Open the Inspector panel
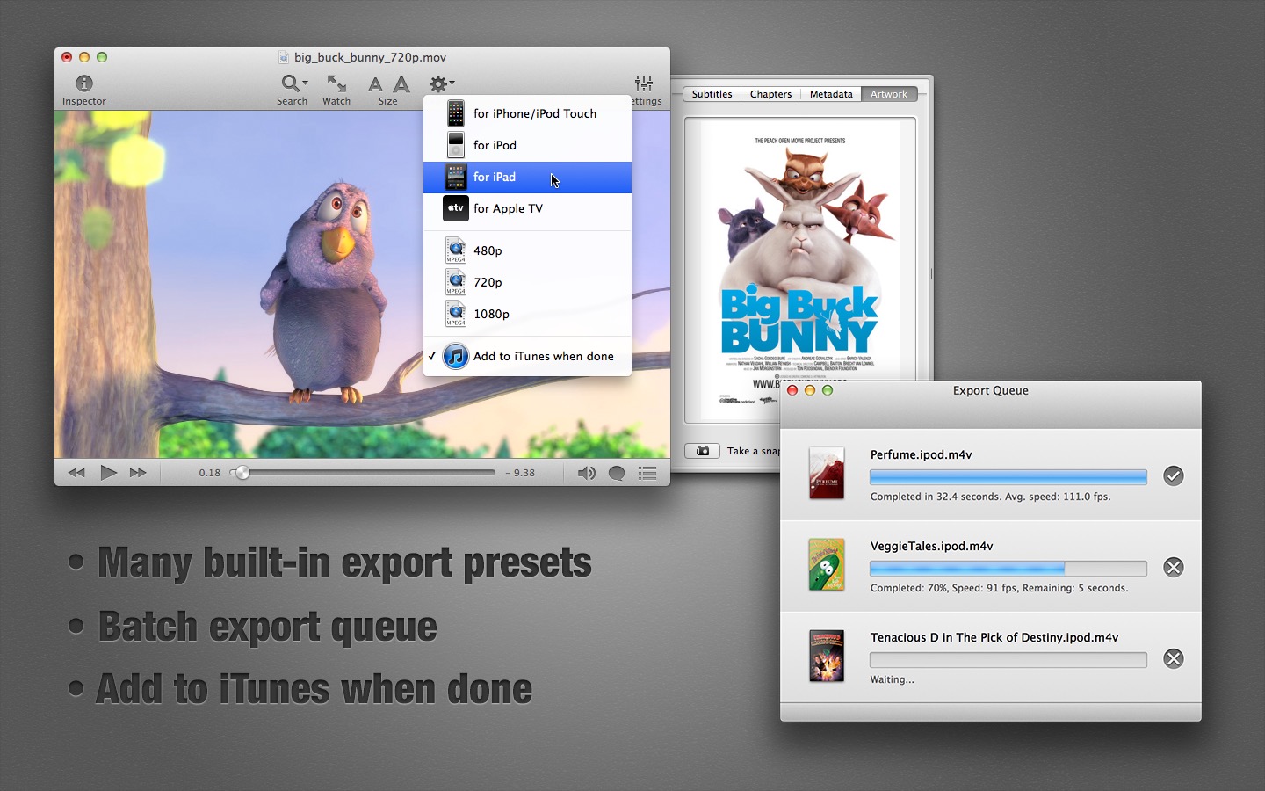1265x791 pixels. click(x=83, y=84)
